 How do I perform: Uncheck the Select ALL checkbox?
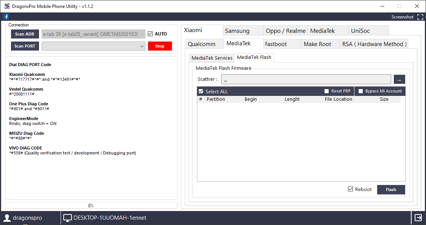click(x=201, y=91)
